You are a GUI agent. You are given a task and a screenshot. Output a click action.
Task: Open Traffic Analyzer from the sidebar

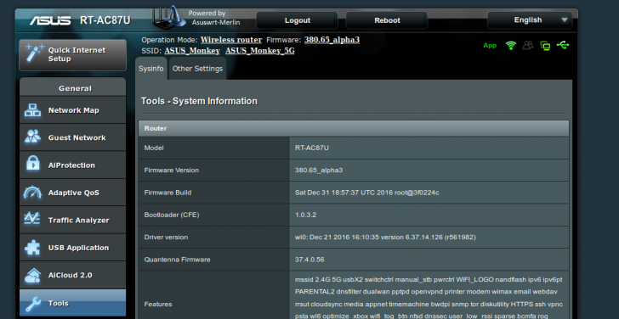tap(72, 220)
